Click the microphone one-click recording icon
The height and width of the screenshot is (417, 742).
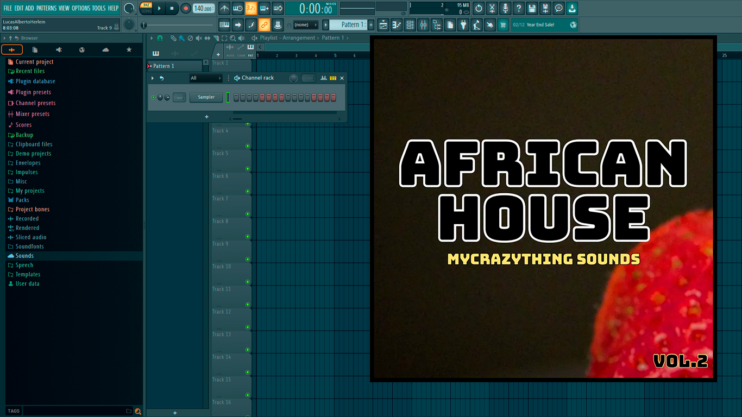[505, 8]
